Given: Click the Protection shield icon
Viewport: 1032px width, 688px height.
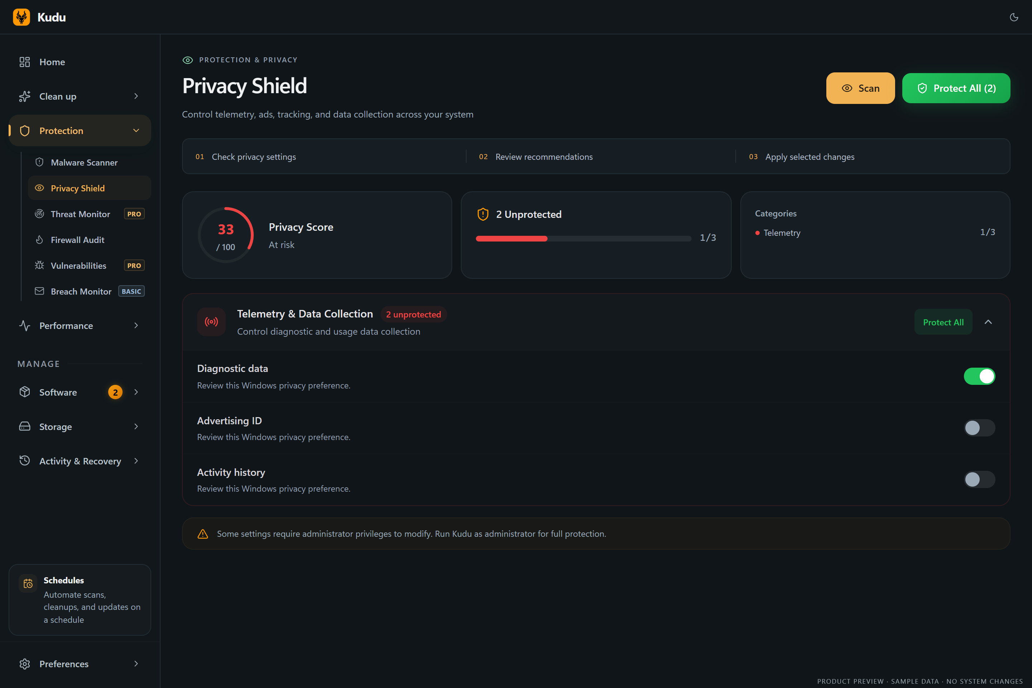Looking at the screenshot, I should coord(25,131).
